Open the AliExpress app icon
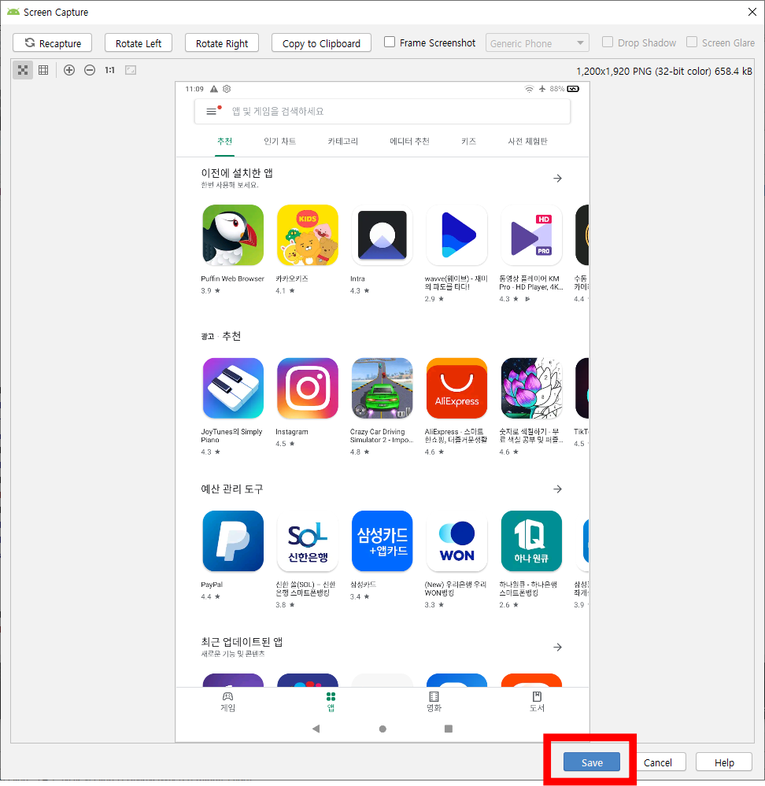Screen dimensions: 765x786 click(x=456, y=388)
